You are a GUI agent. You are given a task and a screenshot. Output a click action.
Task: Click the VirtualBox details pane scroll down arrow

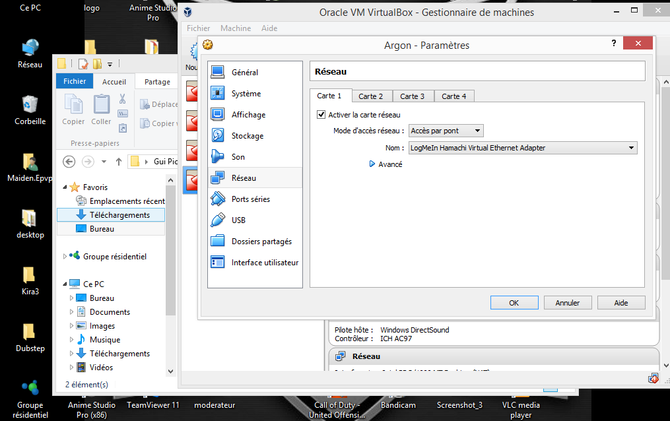click(666, 366)
